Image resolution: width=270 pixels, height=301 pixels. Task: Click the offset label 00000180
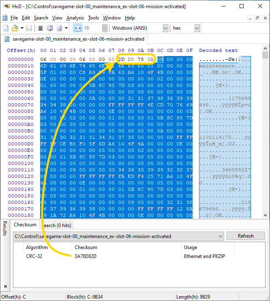(x=21, y=215)
